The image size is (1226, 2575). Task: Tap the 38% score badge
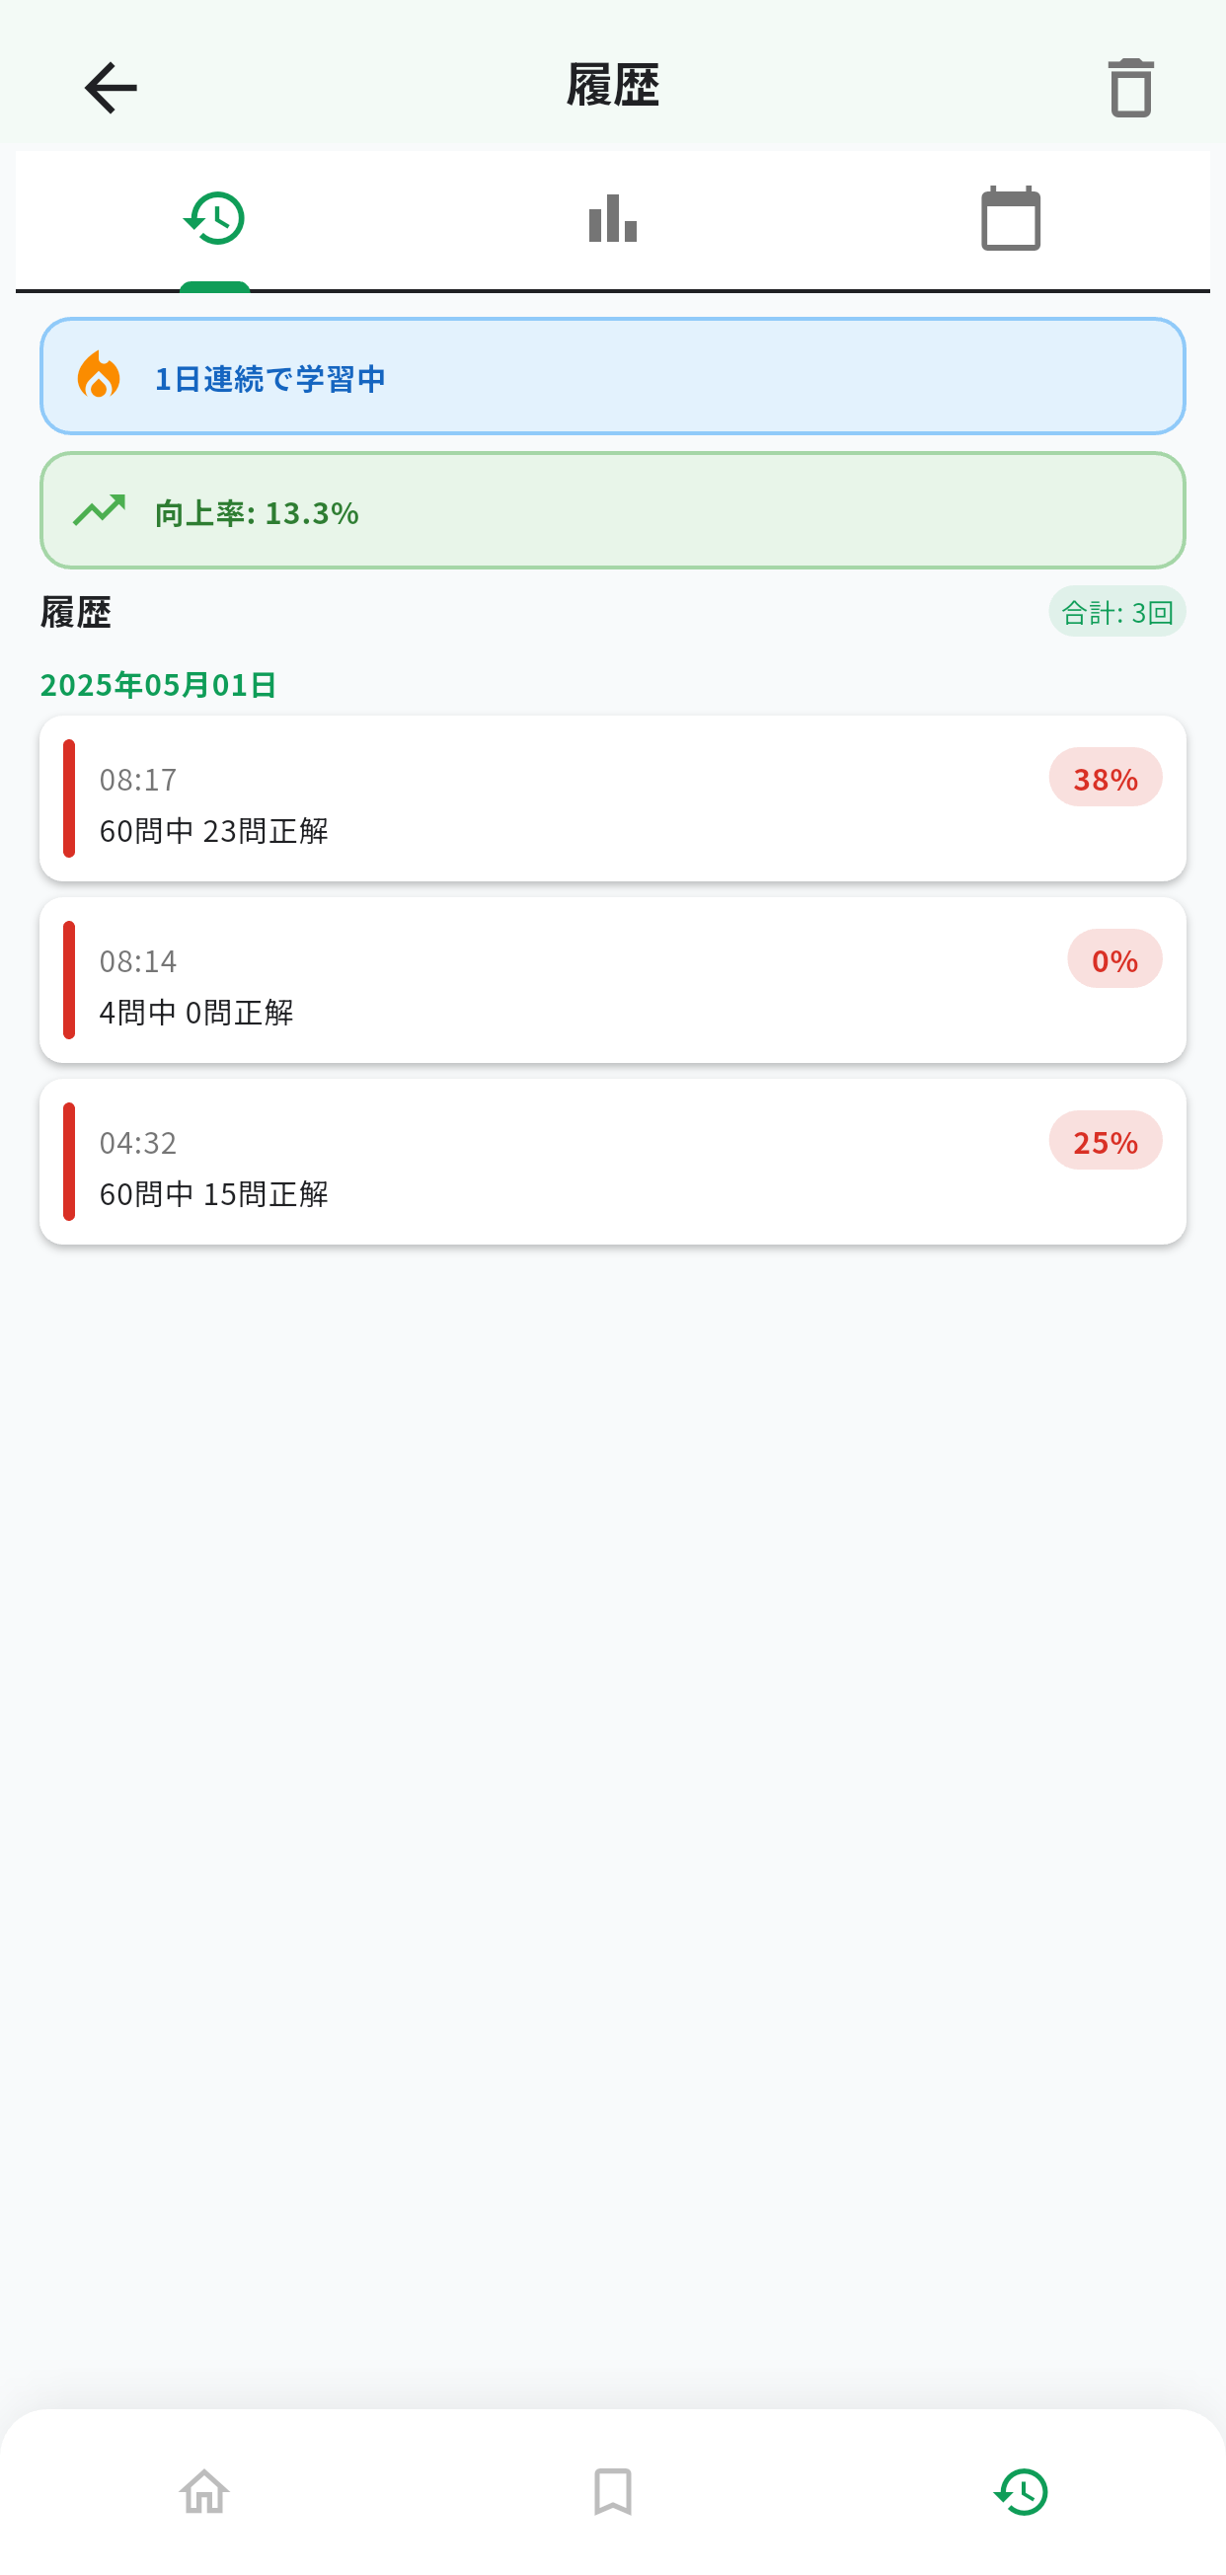click(x=1105, y=778)
